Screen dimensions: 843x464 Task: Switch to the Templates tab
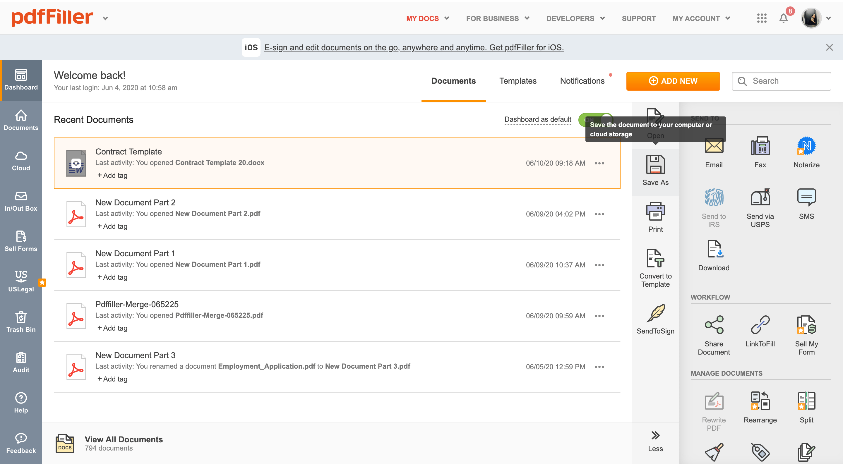coord(518,81)
